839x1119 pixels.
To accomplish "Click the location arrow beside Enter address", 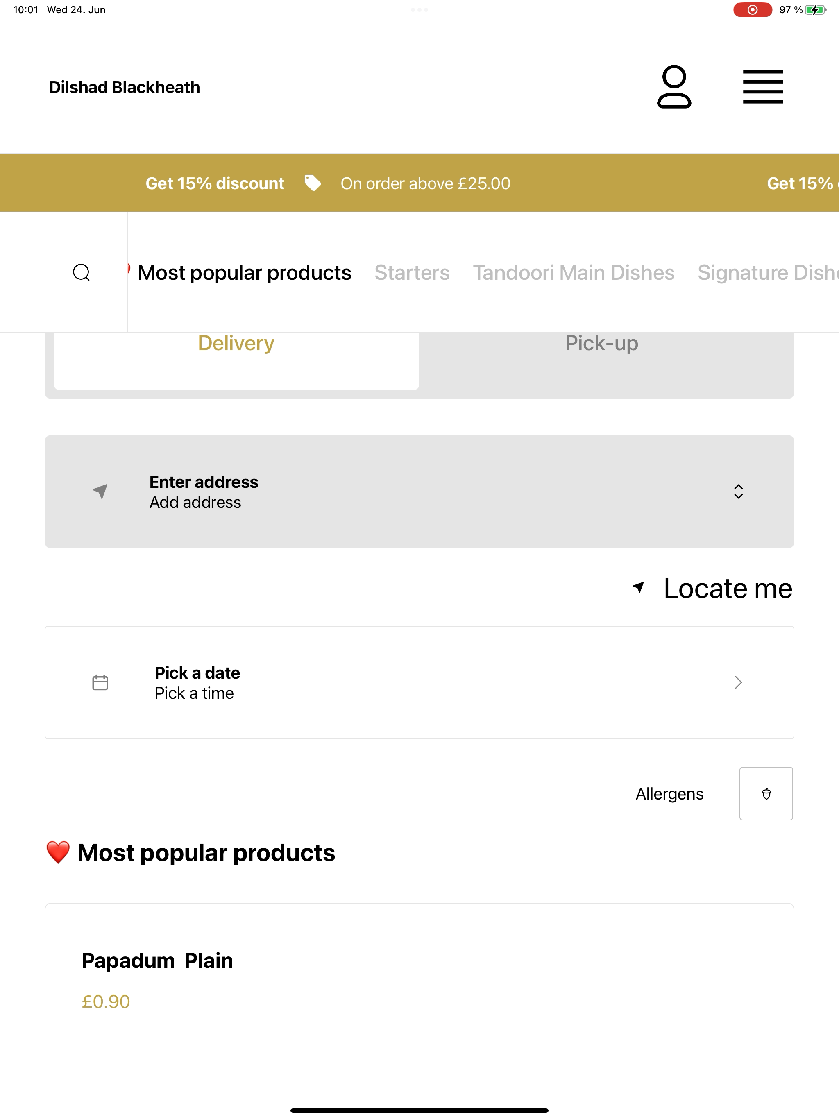I will (x=100, y=491).
